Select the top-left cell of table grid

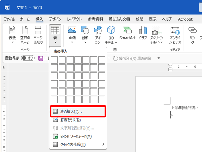tap(54, 60)
